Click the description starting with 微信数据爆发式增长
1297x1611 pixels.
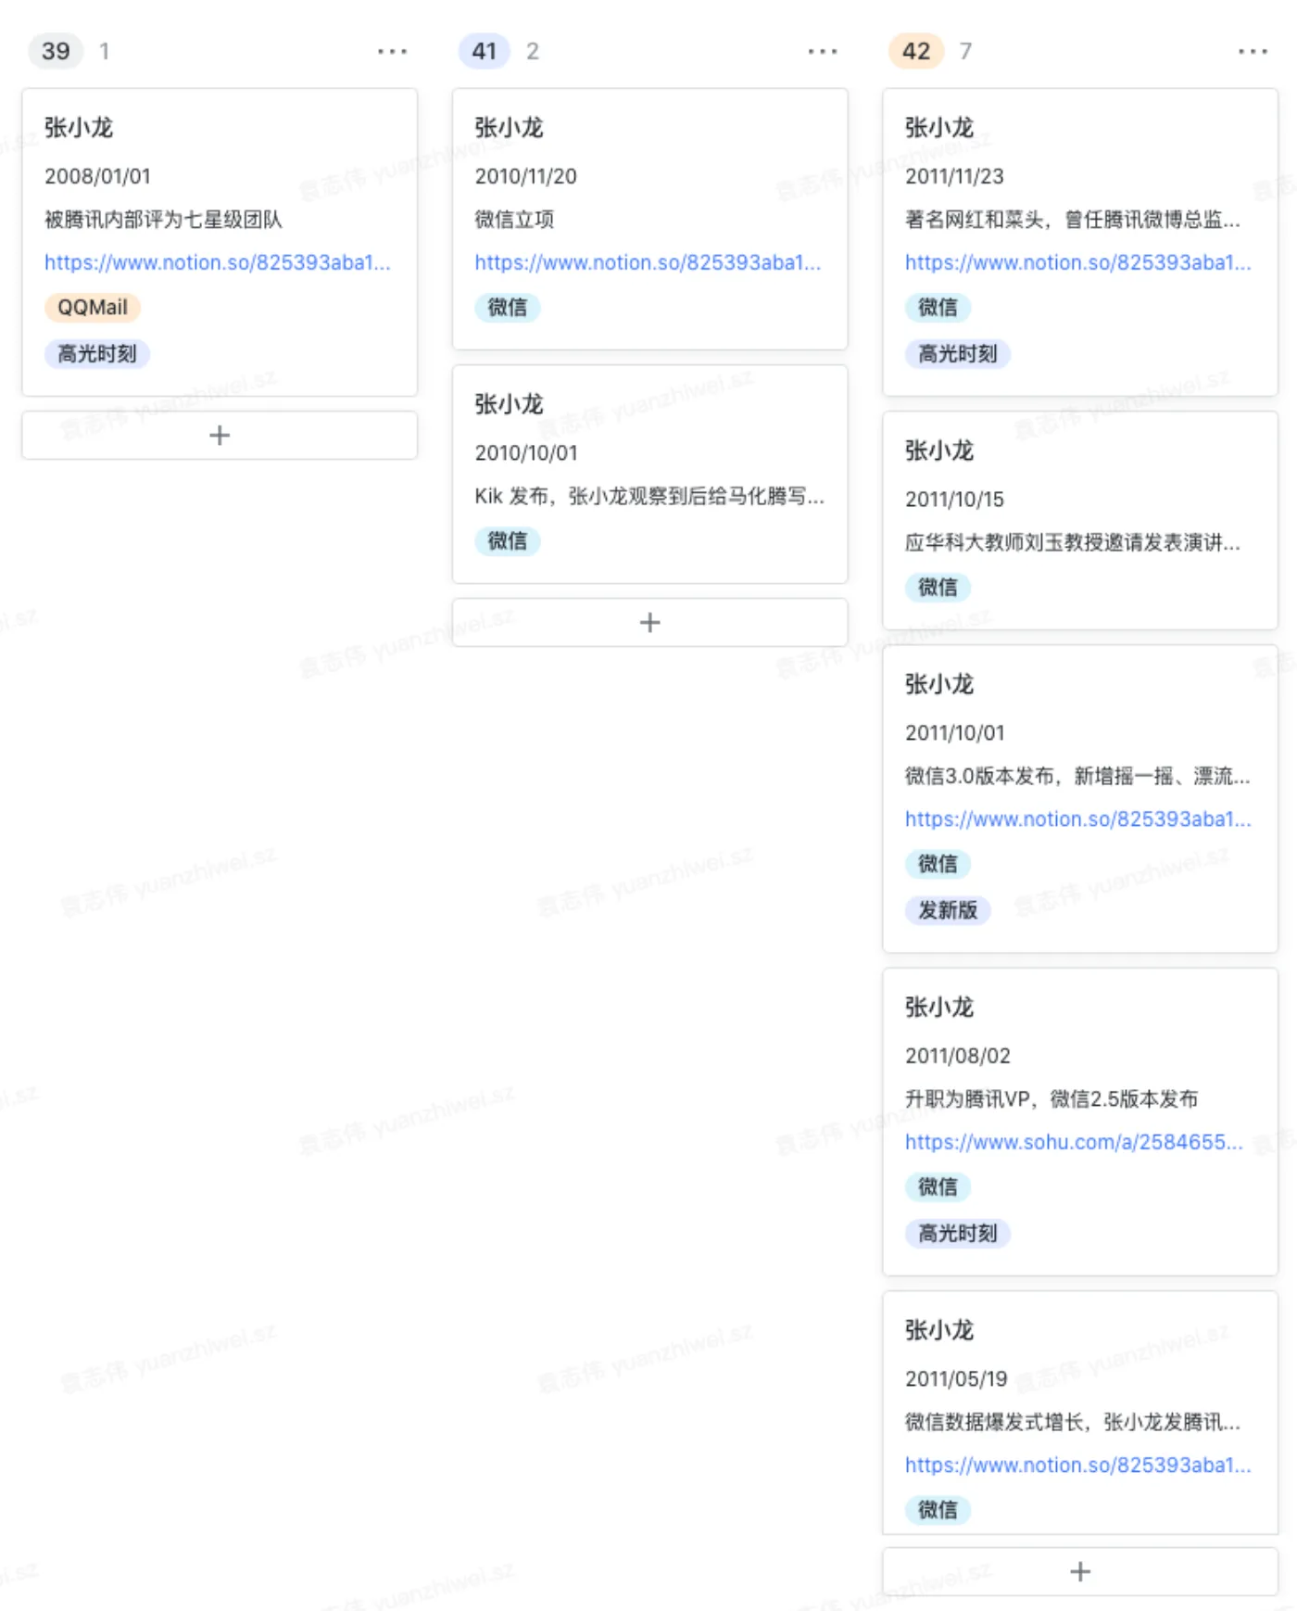[1073, 1423]
